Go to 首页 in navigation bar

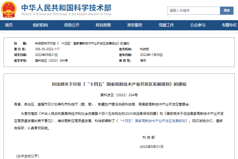(x=9, y=25)
